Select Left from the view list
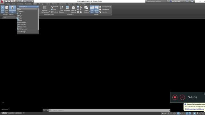Image resolution: width=205 pixels, height=115 pixels. point(27,13)
